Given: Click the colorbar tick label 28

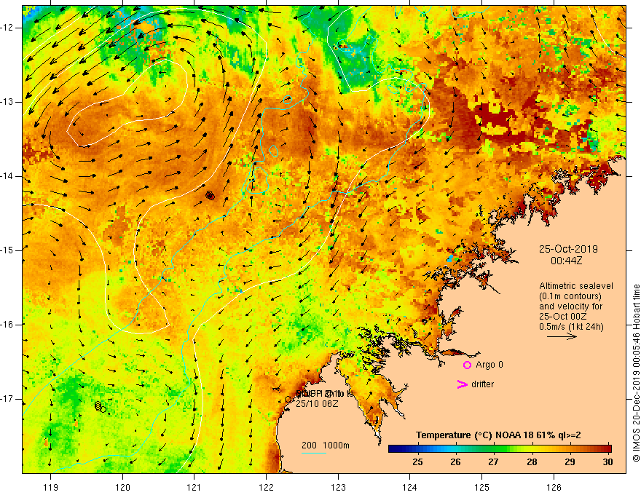Looking at the screenshot, I should [x=532, y=462].
